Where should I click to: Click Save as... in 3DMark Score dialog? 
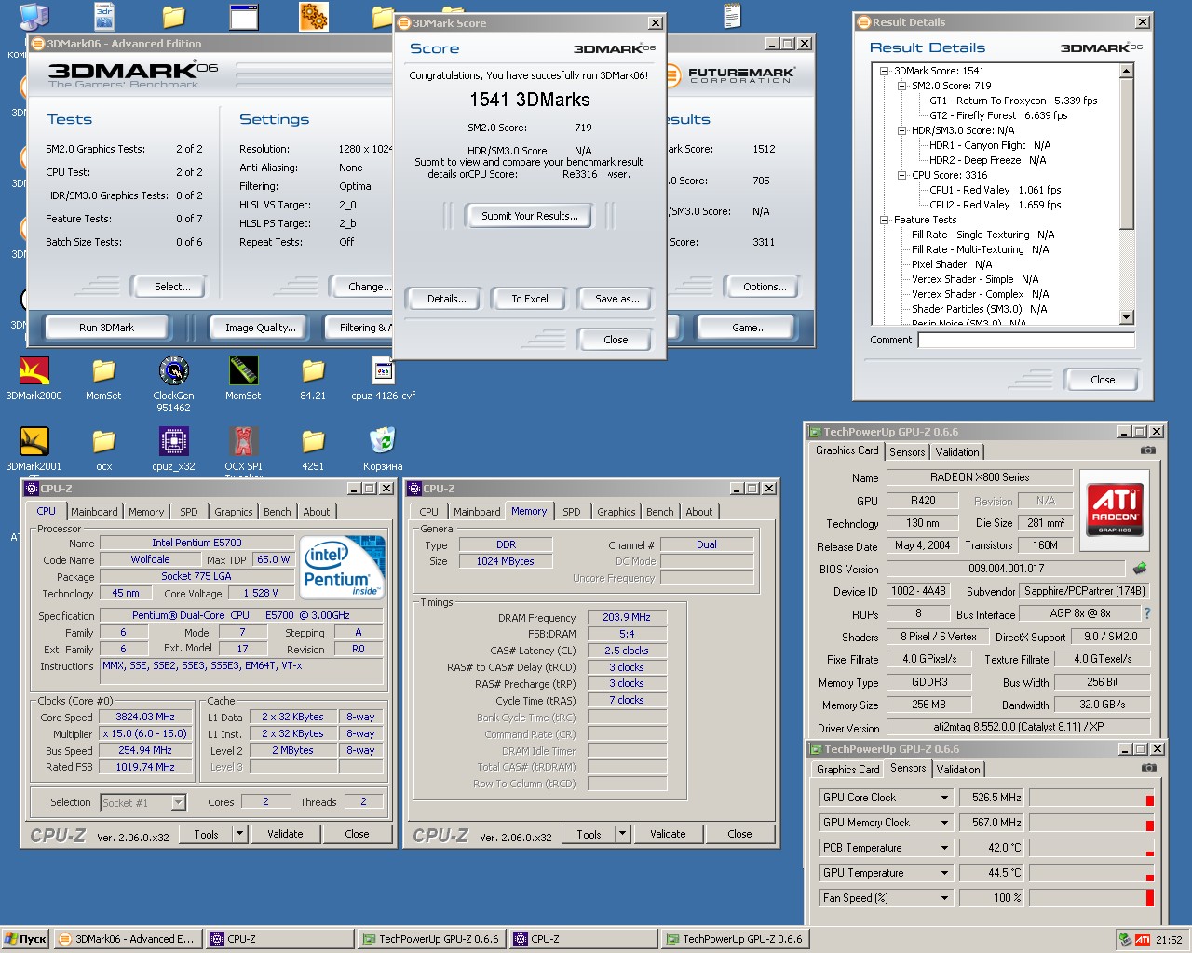coord(617,299)
